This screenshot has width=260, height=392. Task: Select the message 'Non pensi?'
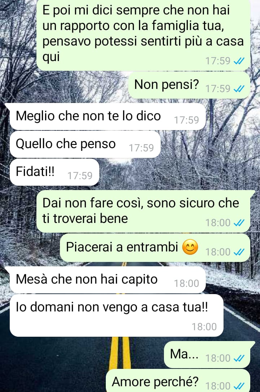click(x=189, y=85)
